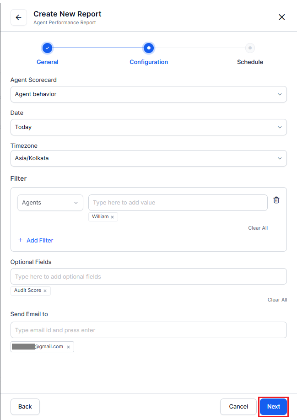
Task: Remove the William filter chip
Action: [112, 216]
